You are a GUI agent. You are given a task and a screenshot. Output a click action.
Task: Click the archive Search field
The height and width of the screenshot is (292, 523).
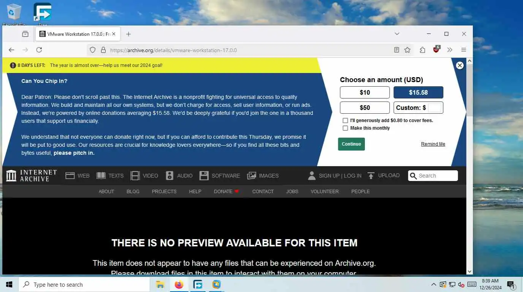point(433,176)
